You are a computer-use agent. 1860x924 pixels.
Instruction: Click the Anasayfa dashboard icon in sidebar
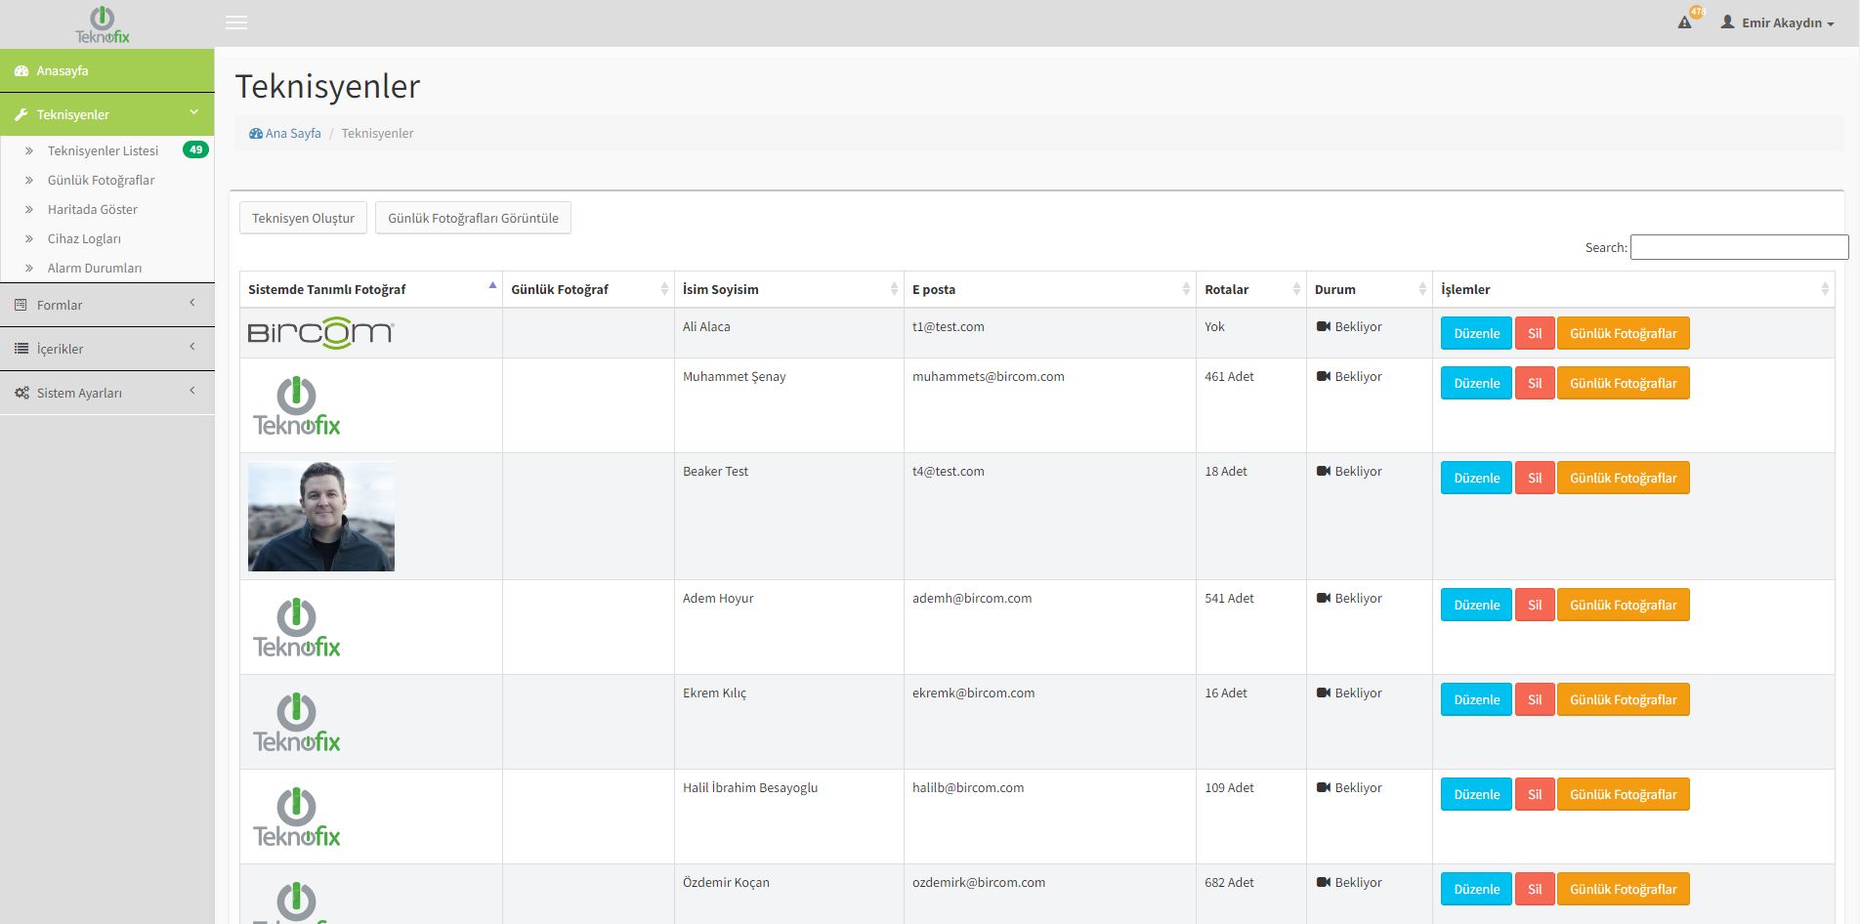click(x=21, y=71)
